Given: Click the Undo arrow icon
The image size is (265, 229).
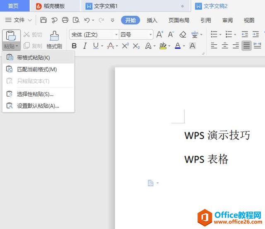Looking at the screenshot, I should tap(87, 20).
